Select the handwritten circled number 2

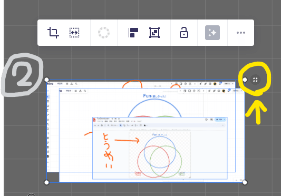(x=22, y=74)
